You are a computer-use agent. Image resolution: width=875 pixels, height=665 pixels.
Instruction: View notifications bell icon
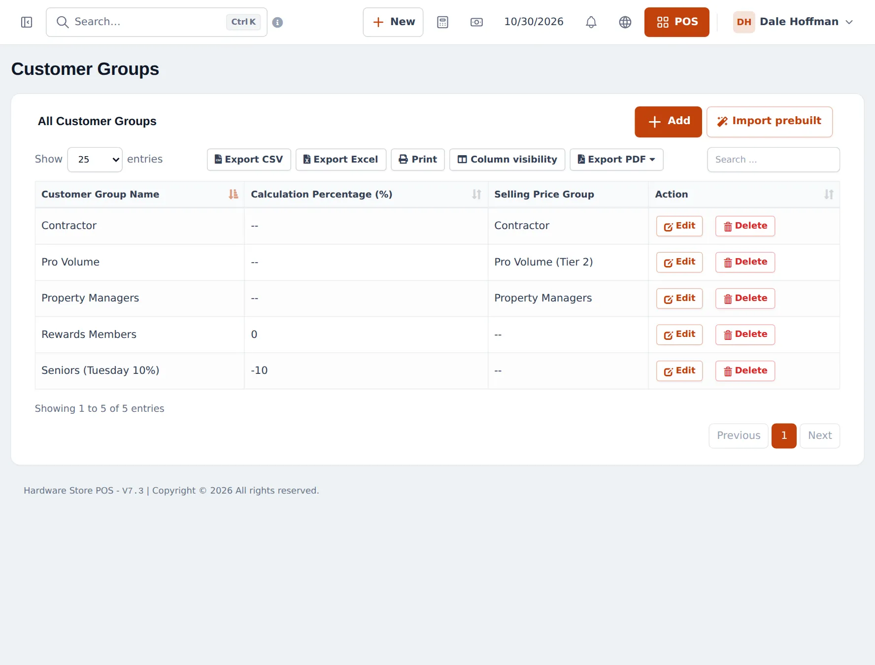(591, 22)
